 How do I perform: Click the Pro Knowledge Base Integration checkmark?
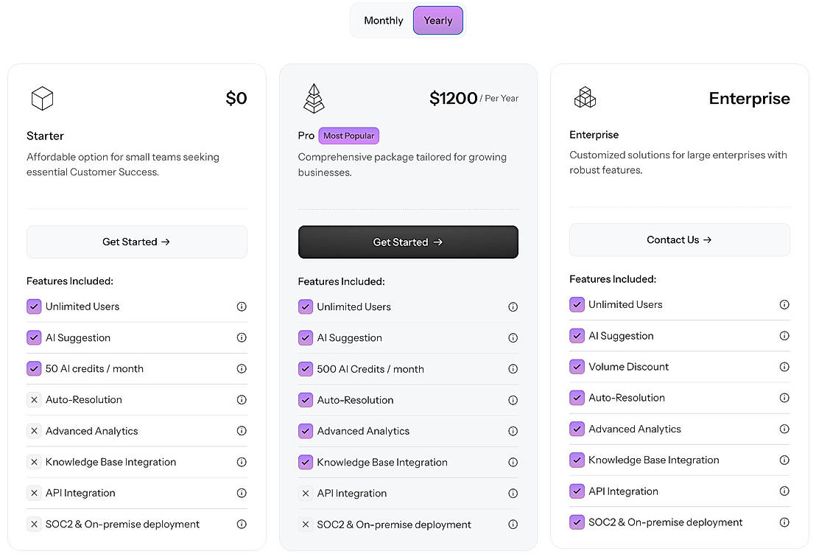click(x=306, y=463)
